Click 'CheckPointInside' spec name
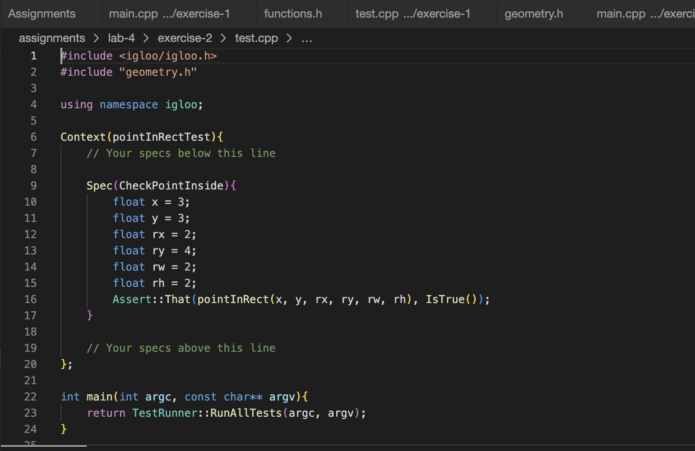 point(171,186)
